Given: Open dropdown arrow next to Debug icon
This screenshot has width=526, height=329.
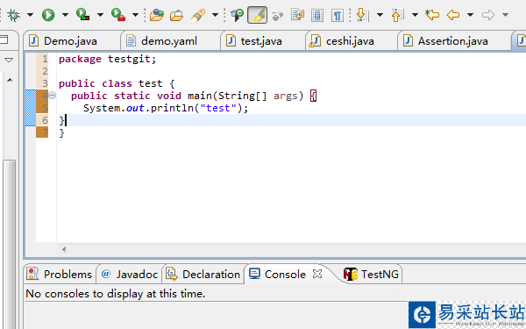Looking at the screenshot, I should 30,15.
